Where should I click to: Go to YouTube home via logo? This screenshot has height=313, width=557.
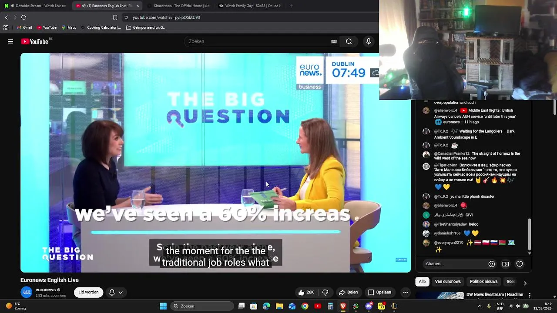[34, 41]
